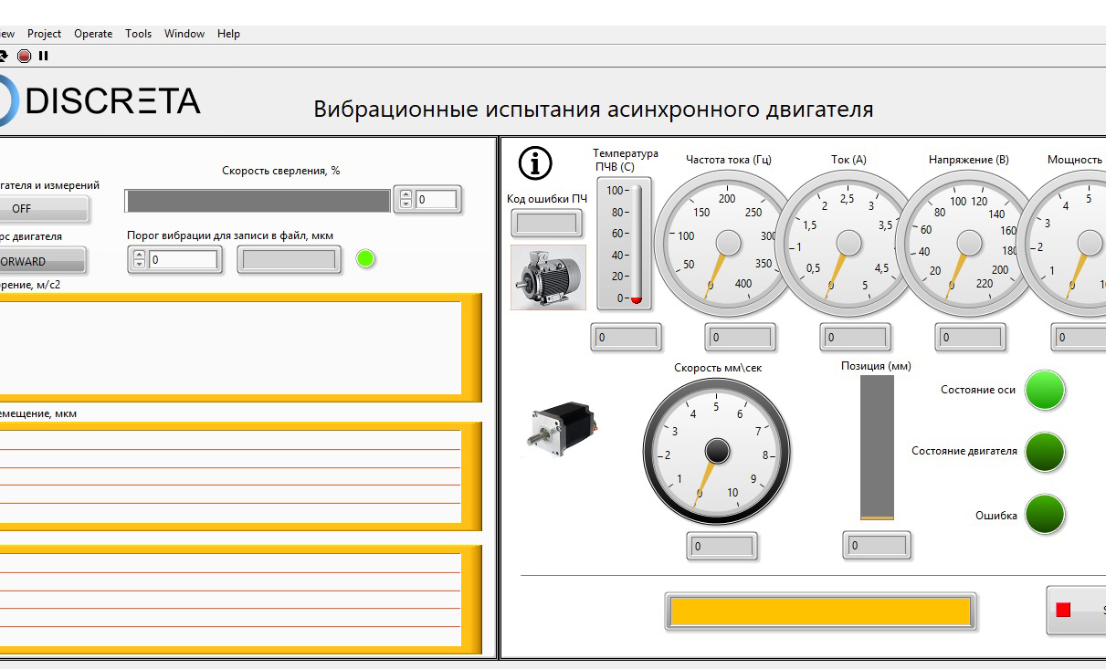Open the Tools menu
1106x669 pixels.
pyautogui.click(x=138, y=34)
